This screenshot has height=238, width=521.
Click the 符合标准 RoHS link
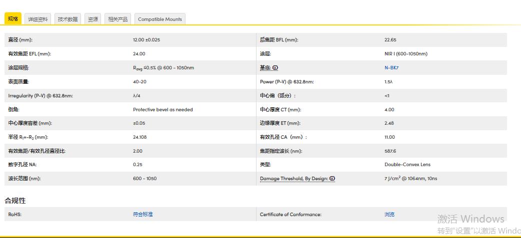143,215
